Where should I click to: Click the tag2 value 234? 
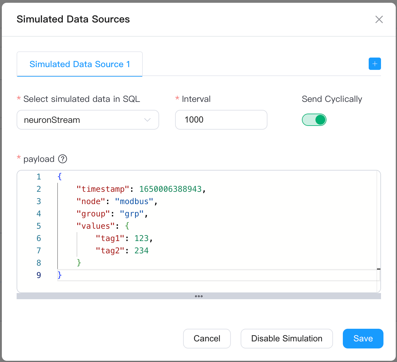pyautogui.click(x=141, y=251)
